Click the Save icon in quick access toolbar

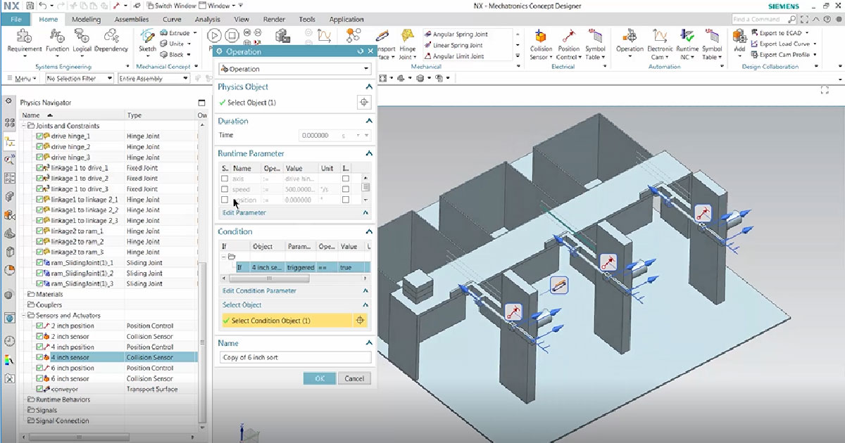point(29,6)
